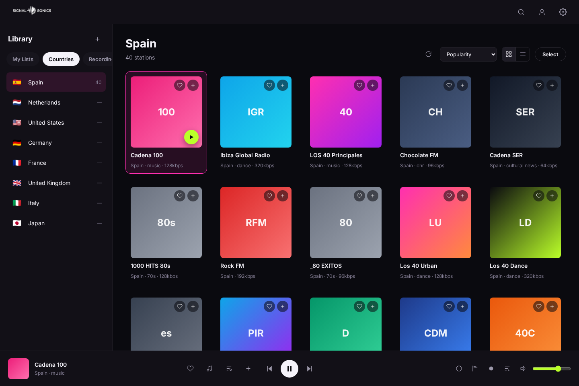Favorite the LOS 40 Principales station
Image resolution: width=579 pixels, height=386 pixels.
click(359, 85)
